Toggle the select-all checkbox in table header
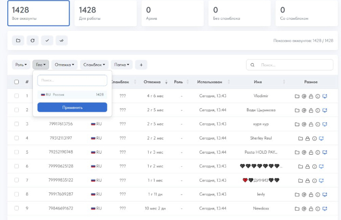 coord(17,82)
